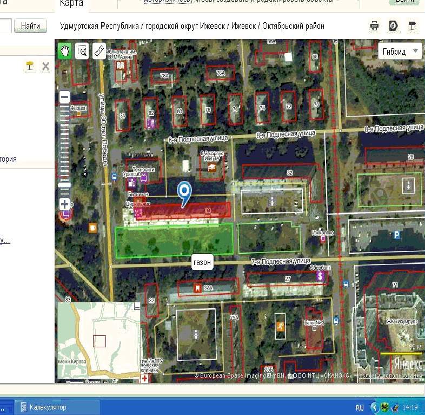Click the ЖК «Изумруд» label
The height and width of the screenshot is (415, 425).
pos(402,321)
